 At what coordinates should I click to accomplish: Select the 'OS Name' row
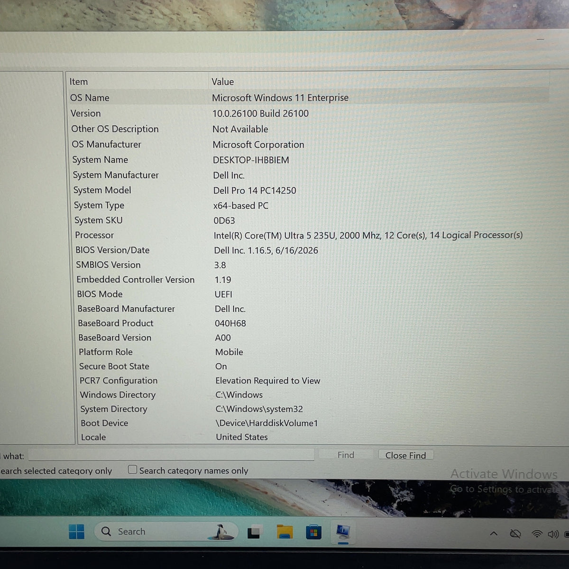[x=309, y=98]
